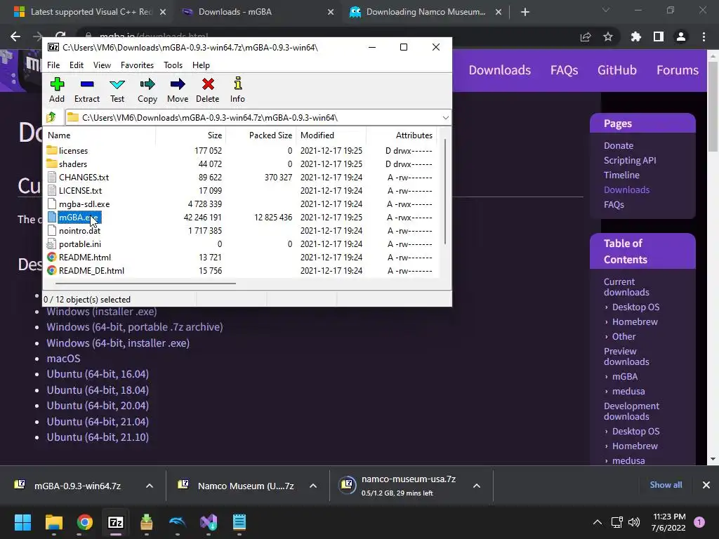Image resolution: width=719 pixels, height=539 pixels.
Task: Click the share page icon in Chrome
Action: [x=586, y=36]
